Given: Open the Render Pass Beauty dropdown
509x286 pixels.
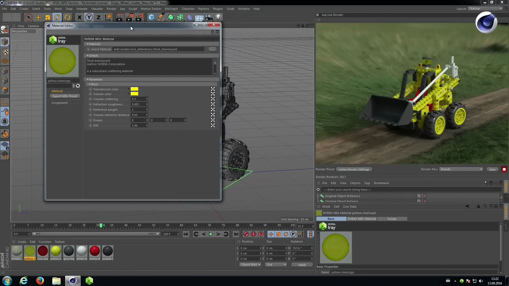Looking at the screenshot, I should pos(461,169).
